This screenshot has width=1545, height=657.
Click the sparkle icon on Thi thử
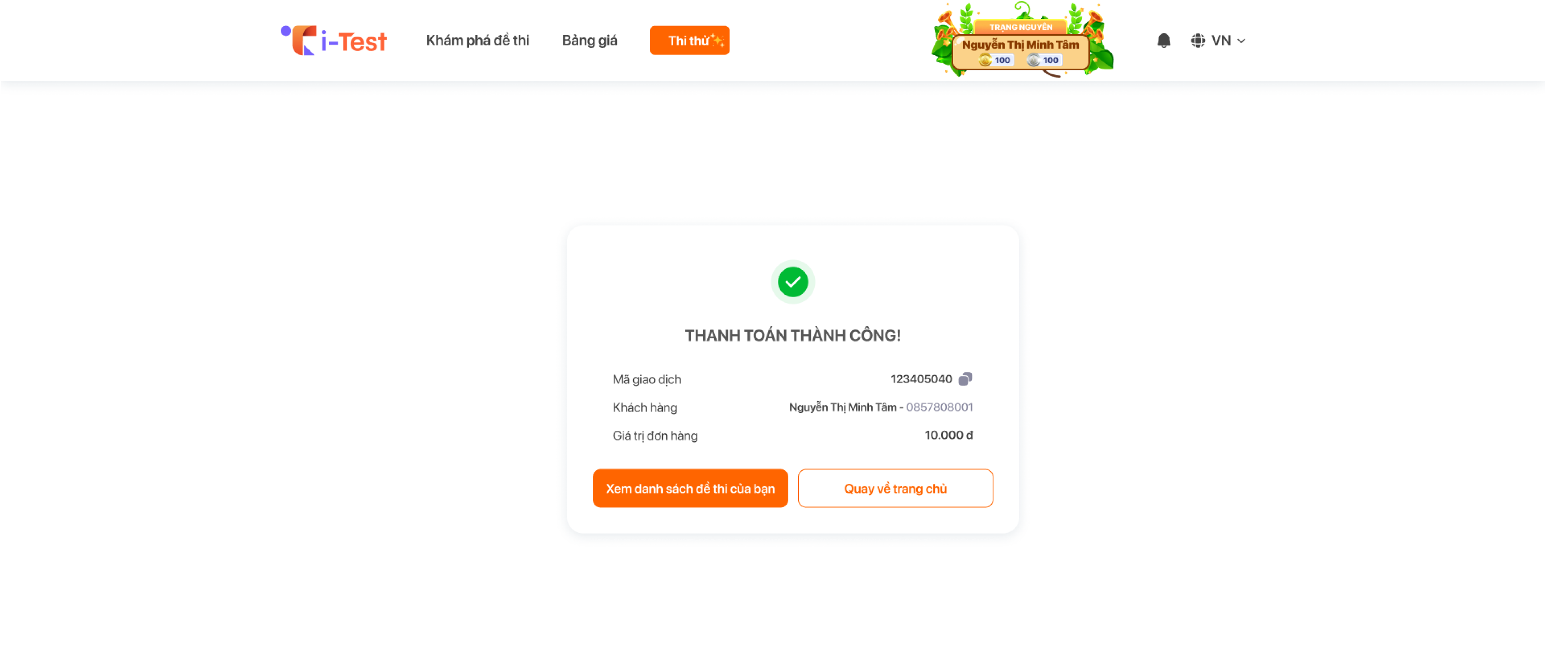coord(718,40)
